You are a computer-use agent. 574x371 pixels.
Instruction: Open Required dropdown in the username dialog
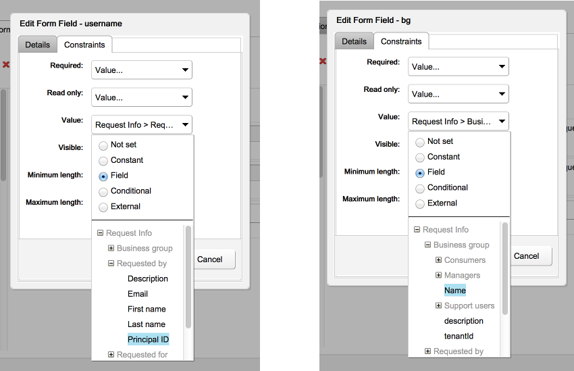click(x=142, y=70)
